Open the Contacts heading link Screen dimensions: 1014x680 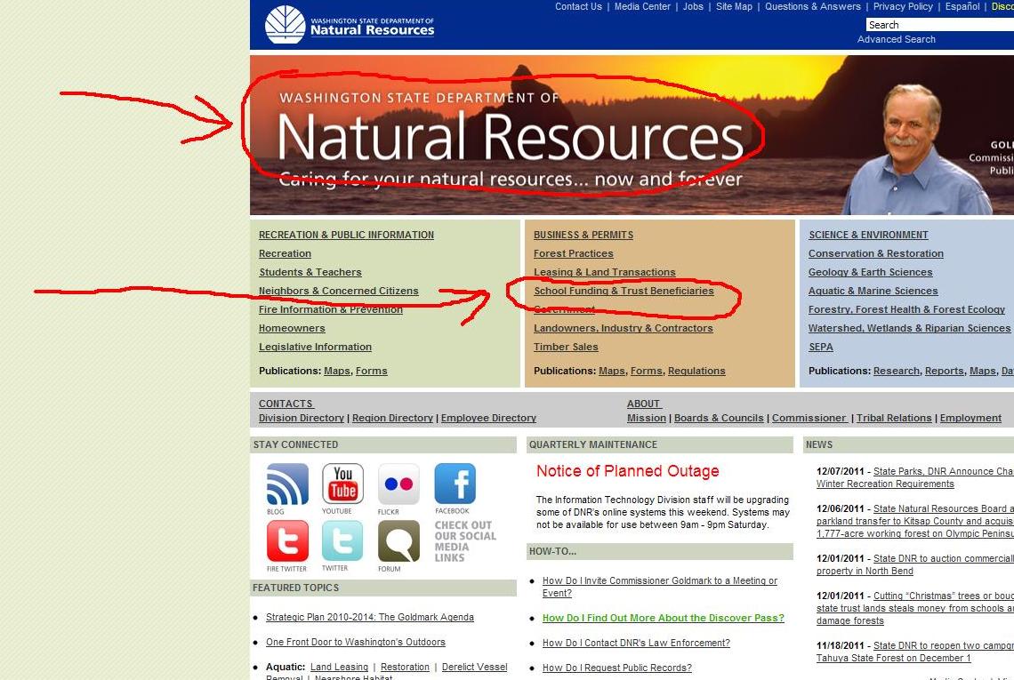coord(286,404)
